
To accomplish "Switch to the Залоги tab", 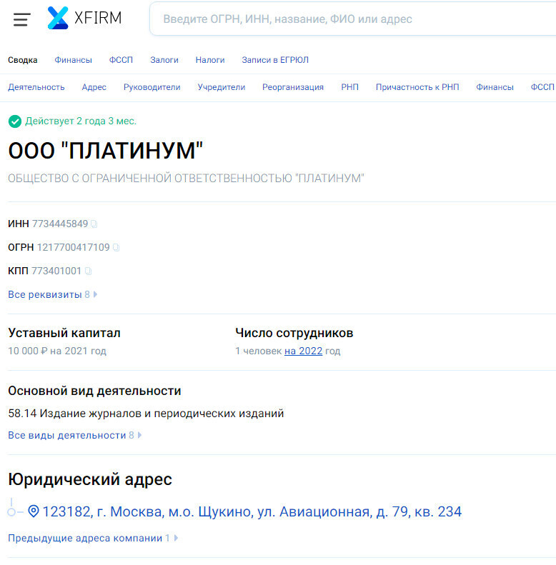I will click(x=164, y=60).
